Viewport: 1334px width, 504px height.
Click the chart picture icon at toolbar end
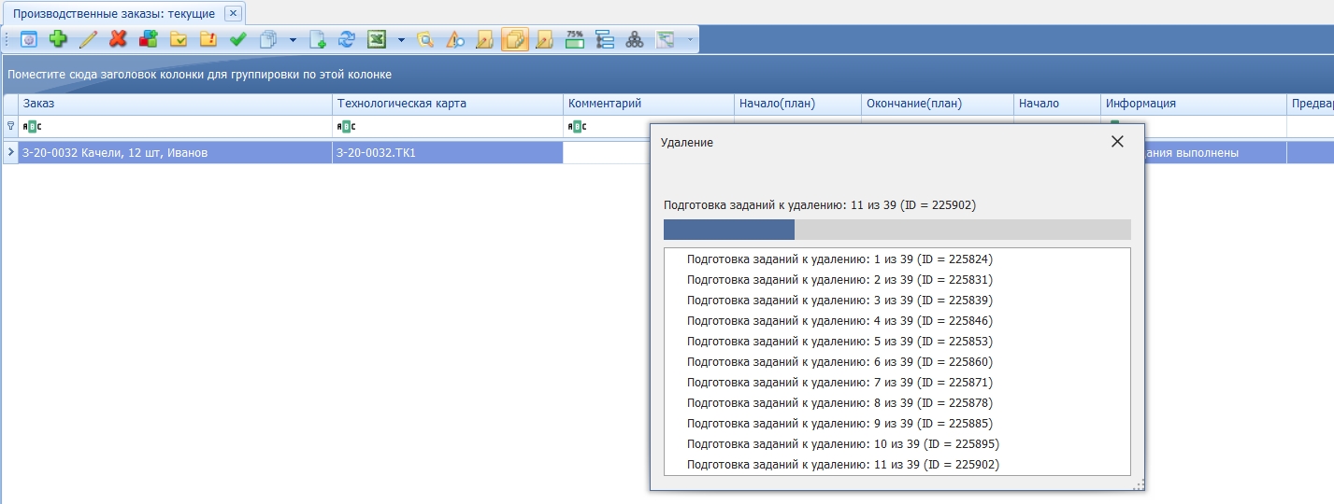click(665, 39)
